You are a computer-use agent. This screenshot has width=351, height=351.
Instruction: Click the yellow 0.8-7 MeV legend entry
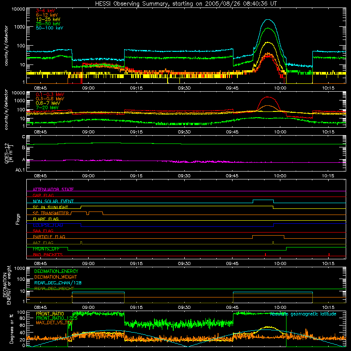(x=48, y=103)
